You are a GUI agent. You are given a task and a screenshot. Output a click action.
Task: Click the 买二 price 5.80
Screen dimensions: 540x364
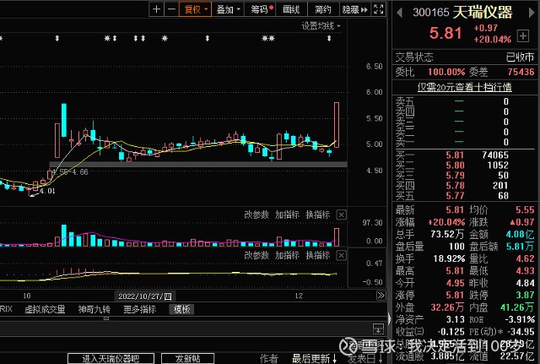[455, 166]
